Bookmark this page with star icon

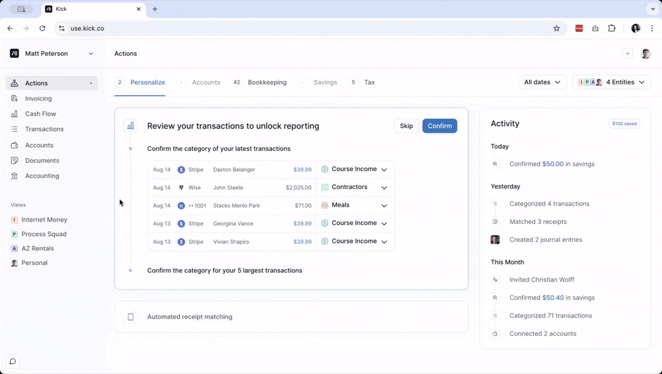557,28
